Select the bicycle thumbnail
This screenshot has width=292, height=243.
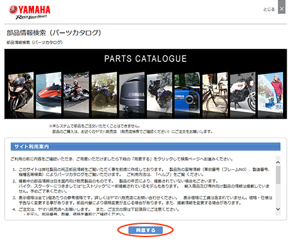point(215,92)
